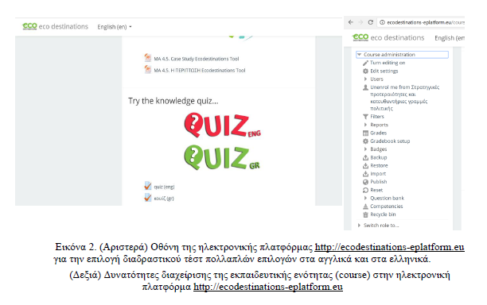Collapse the Course administration tree
The image size is (487, 305).
coord(360,55)
